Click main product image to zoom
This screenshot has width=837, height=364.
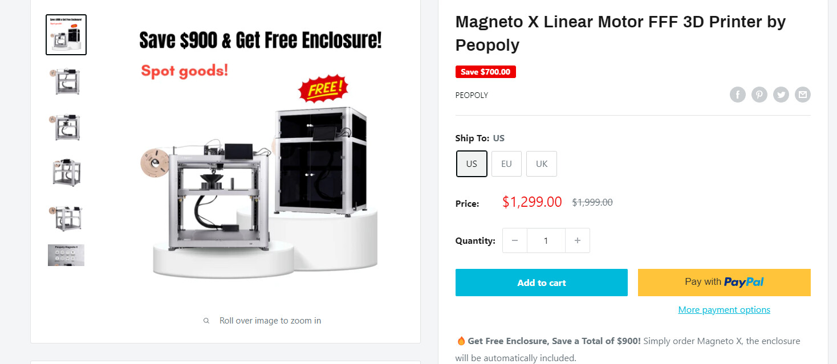click(261, 154)
